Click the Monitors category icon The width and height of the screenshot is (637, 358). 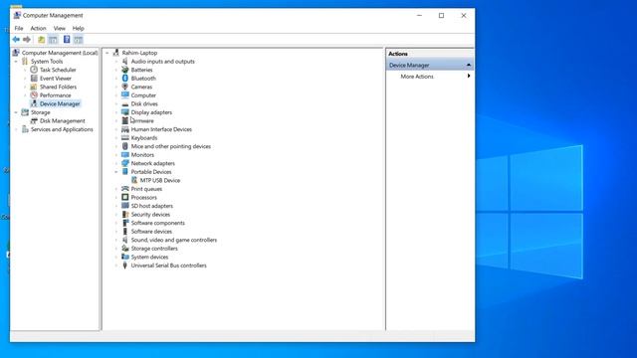coord(125,155)
